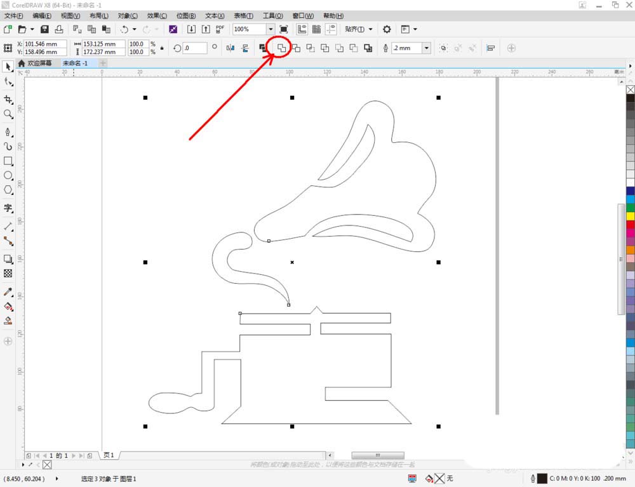Toggle the show guidelines button
Image resolution: width=635 pixels, height=487 pixels.
pos(331,29)
